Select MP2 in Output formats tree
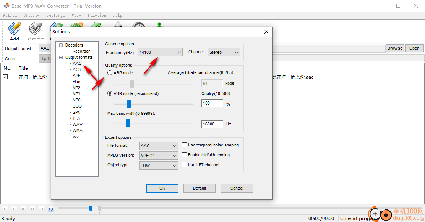 tap(76, 88)
